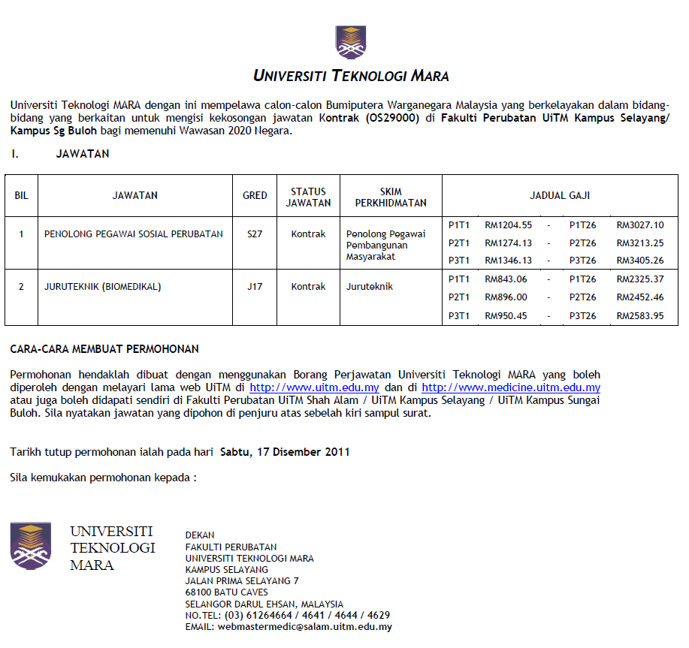The width and height of the screenshot is (689, 648).
Task: Click salary value 'RM843.06'
Action: pyautogui.click(x=506, y=279)
